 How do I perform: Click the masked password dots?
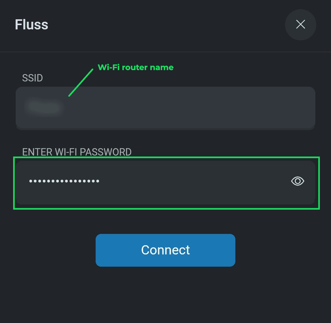pyautogui.click(x=64, y=181)
